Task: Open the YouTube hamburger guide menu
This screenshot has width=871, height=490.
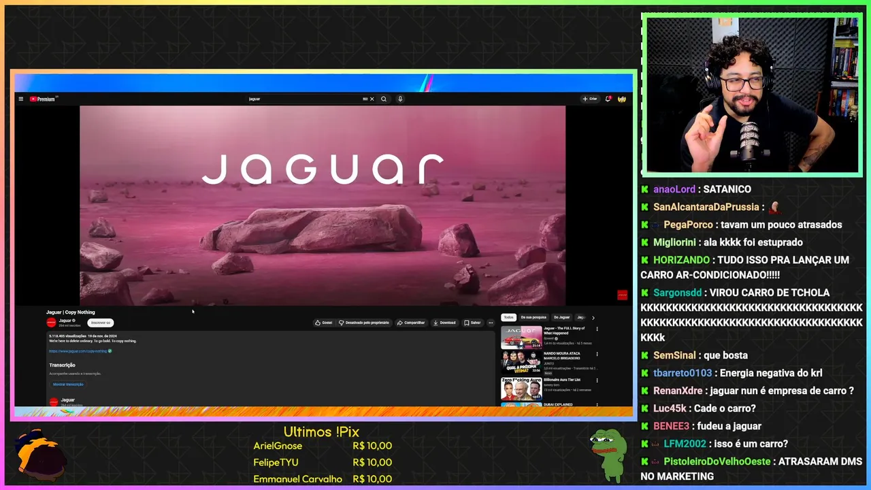Action: click(20, 99)
